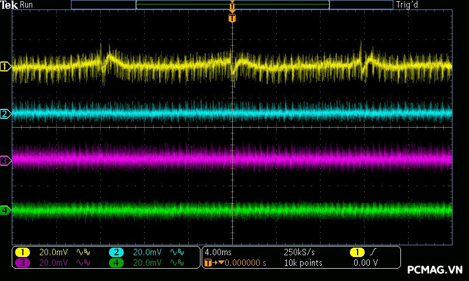The height and width of the screenshot is (281, 469).
Task: Toggle the green channel 4 badge
Action: coord(117,263)
